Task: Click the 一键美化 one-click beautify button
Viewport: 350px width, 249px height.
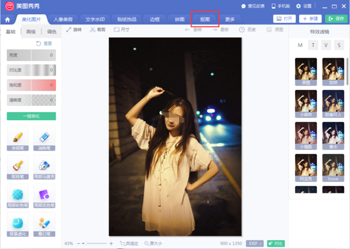Action: point(32,116)
